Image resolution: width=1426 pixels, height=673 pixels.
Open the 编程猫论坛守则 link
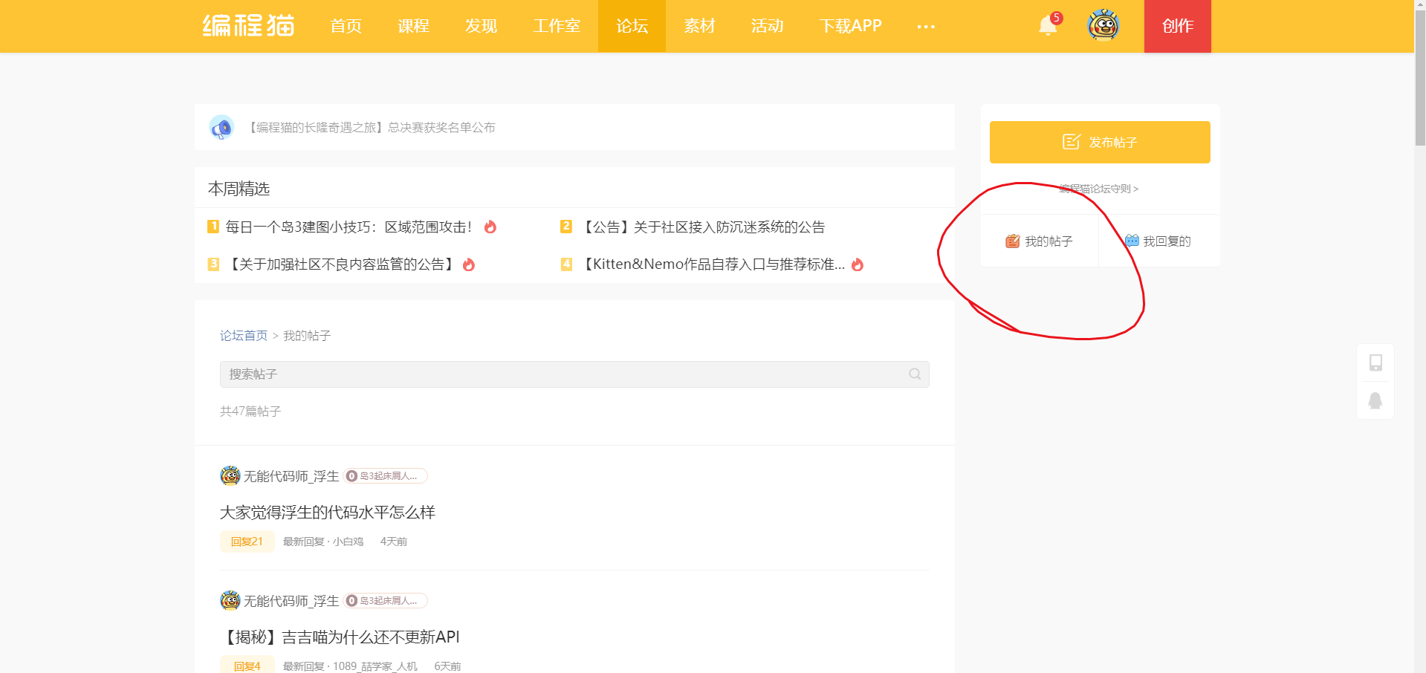[1099, 189]
